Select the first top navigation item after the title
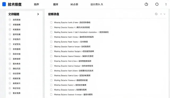Screen dimensions: 170x98 pos(36,4)
